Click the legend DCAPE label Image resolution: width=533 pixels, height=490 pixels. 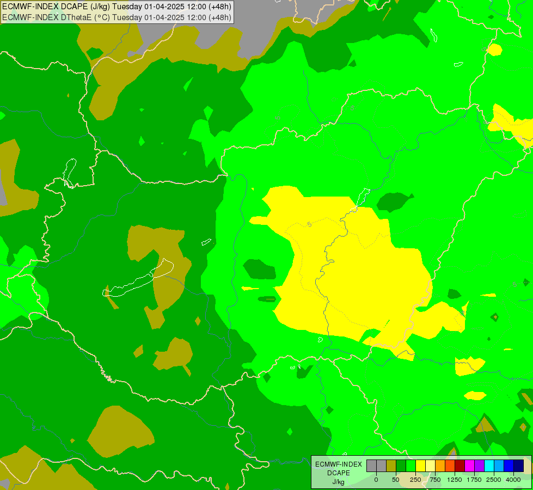point(338,473)
